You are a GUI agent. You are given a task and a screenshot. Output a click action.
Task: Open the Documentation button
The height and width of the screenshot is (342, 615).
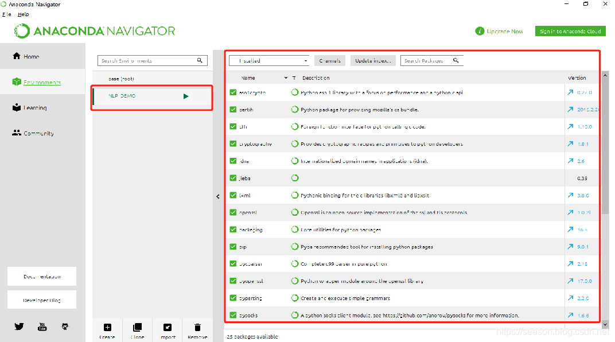click(42, 277)
